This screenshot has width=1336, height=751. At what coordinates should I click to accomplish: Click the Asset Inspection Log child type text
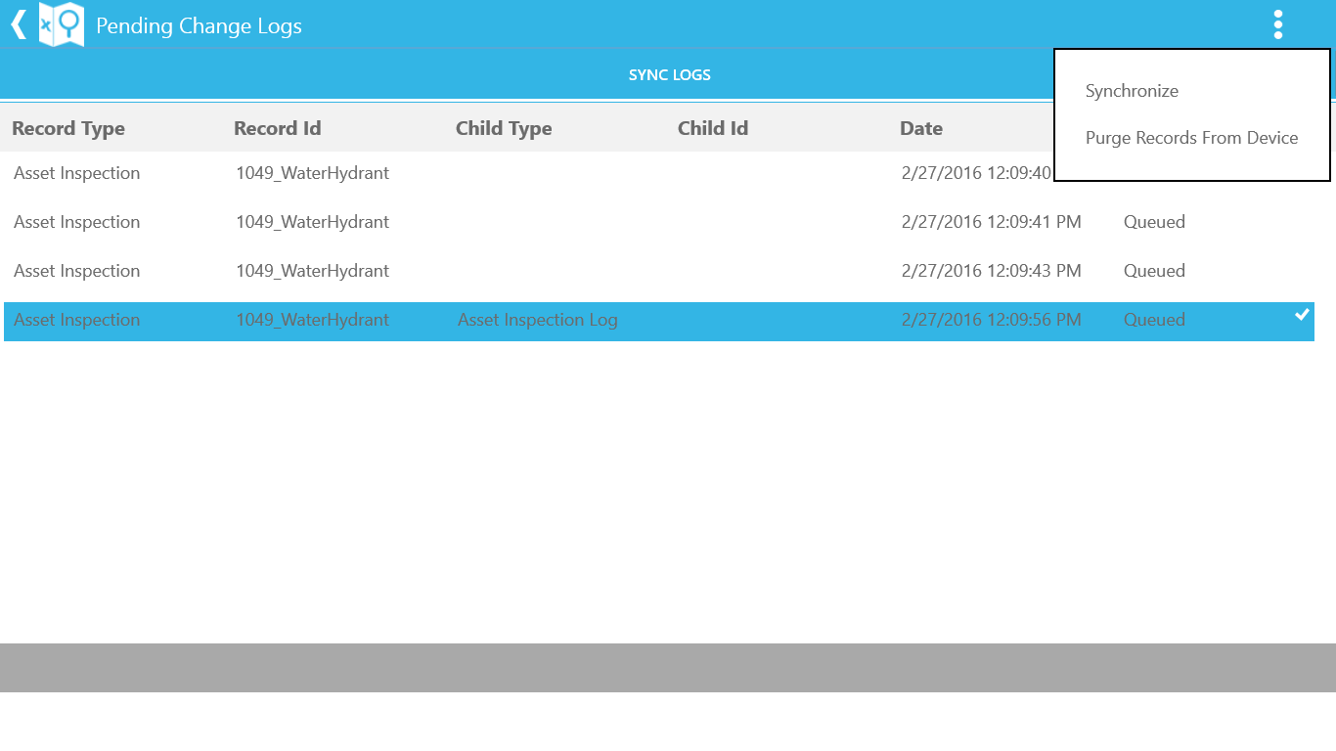click(x=537, y=320)
